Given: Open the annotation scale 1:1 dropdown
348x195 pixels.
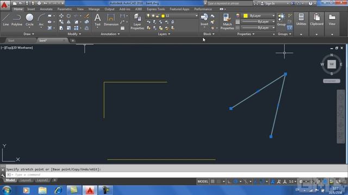Looking at the screenshot, I should click(x=293, y=181).
